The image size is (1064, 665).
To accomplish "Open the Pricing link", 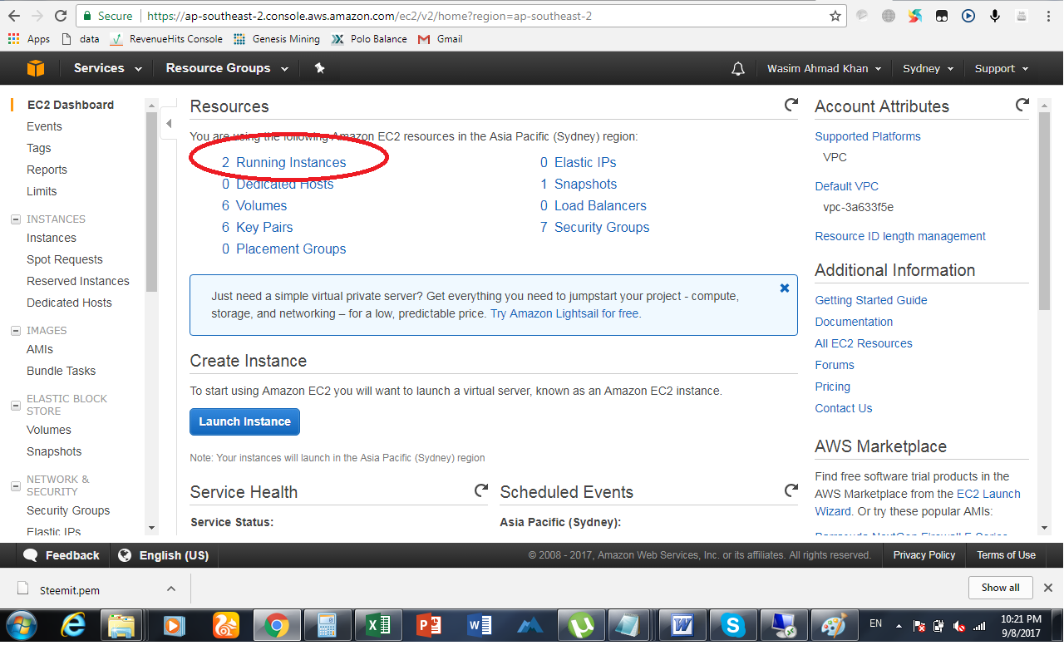I will 832,387.
